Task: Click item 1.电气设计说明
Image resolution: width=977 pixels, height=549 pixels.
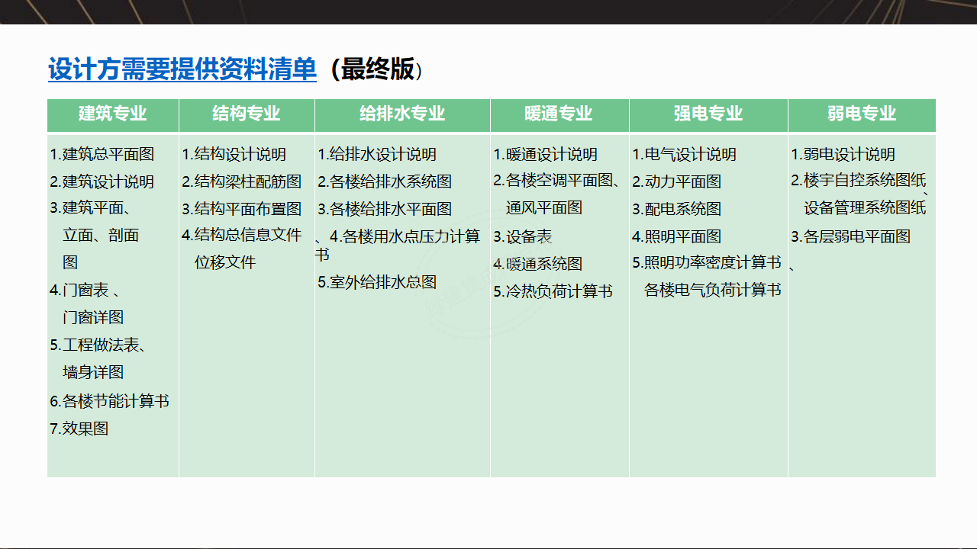Action: pos(685,154)
